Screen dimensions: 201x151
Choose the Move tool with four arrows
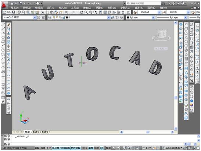click(x=8, y=46)
